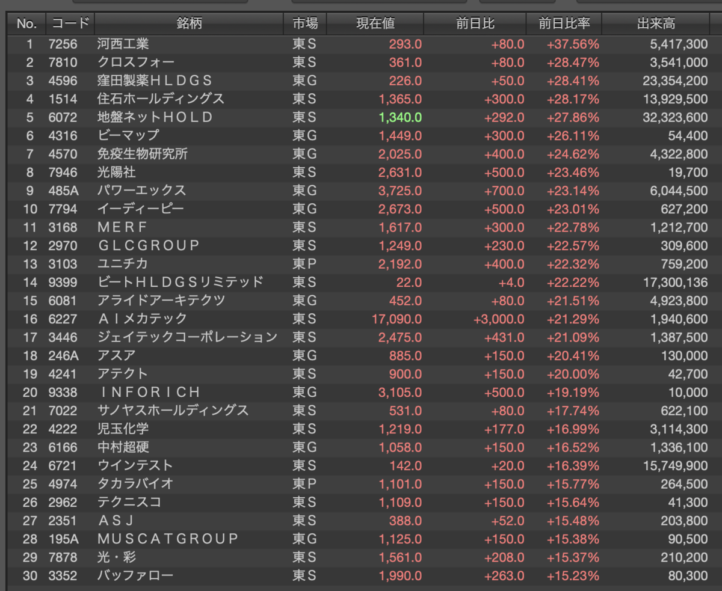Sort by the 前日比 column header
This screenshot has height=591, width=722.
tap(475, 24)
